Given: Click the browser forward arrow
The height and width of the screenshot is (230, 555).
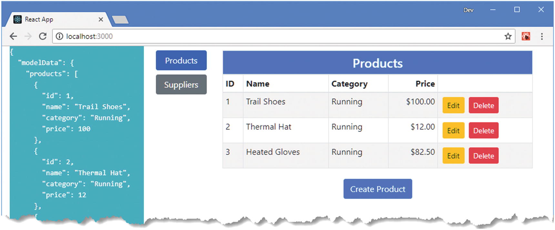Looking at the screenshot, I should 28,36.
